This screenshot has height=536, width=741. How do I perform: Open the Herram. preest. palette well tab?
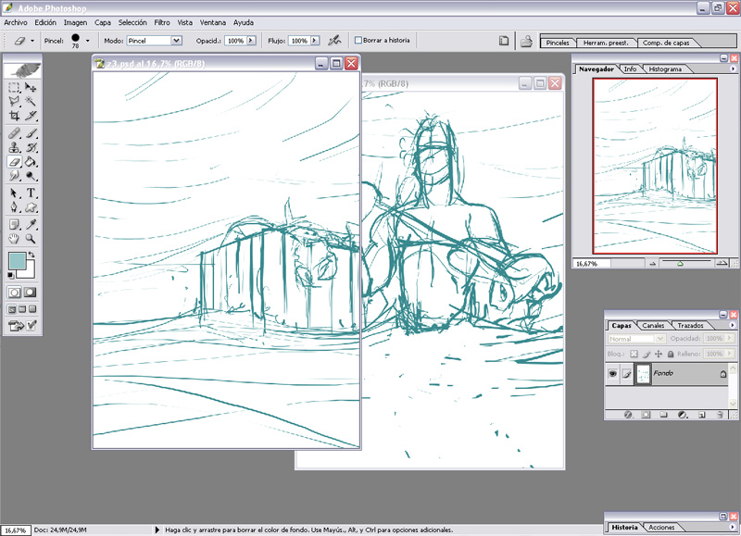(x=606, y=43)
